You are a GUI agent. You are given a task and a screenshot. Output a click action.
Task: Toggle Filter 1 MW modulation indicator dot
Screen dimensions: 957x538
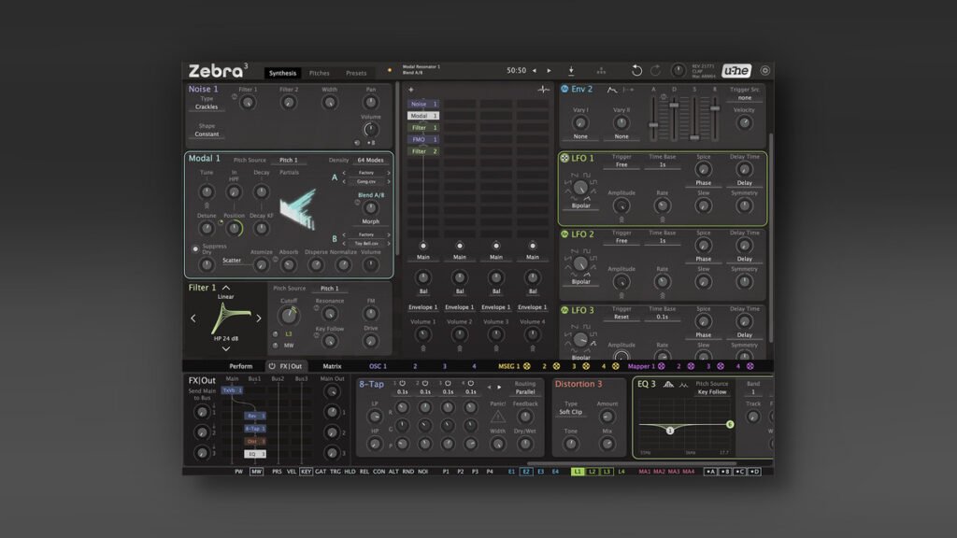[x=276, y=346]
